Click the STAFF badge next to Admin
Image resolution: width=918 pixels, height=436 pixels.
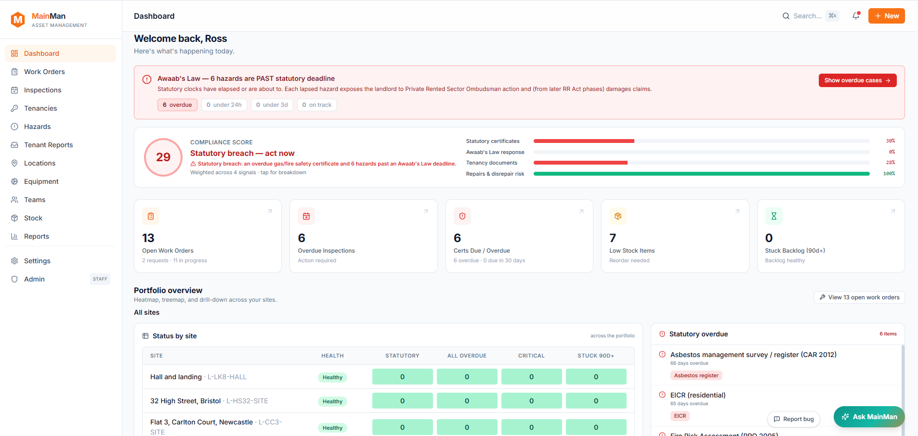[100, 279]
